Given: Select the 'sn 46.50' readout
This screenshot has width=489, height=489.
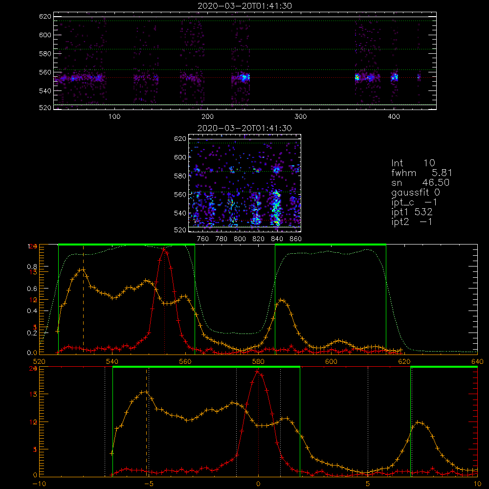Looking at the screenshot, I should pyautogui.click(x=421, y=182).
